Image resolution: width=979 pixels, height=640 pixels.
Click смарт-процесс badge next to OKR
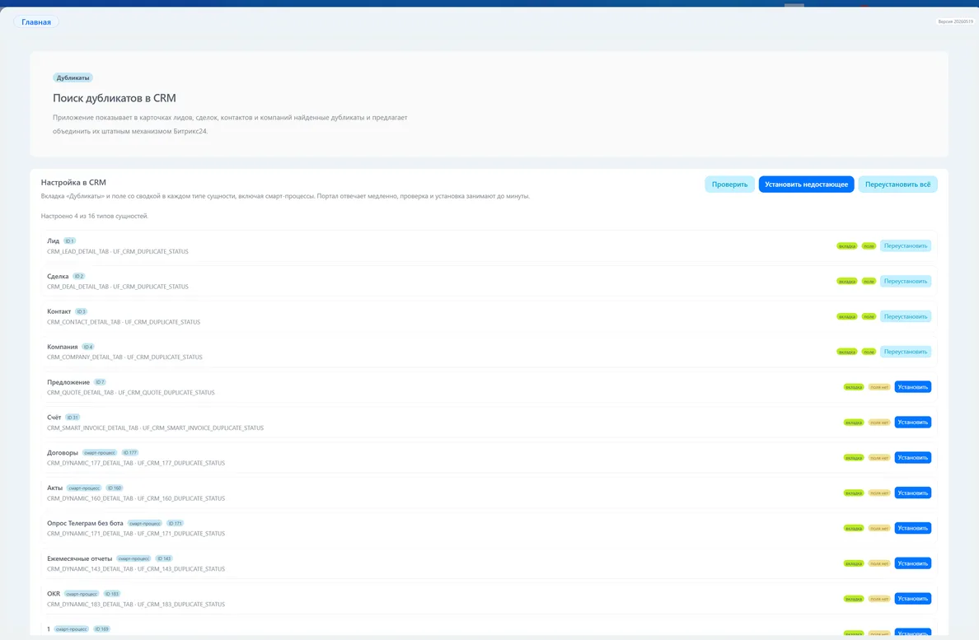tap(82, 594)
